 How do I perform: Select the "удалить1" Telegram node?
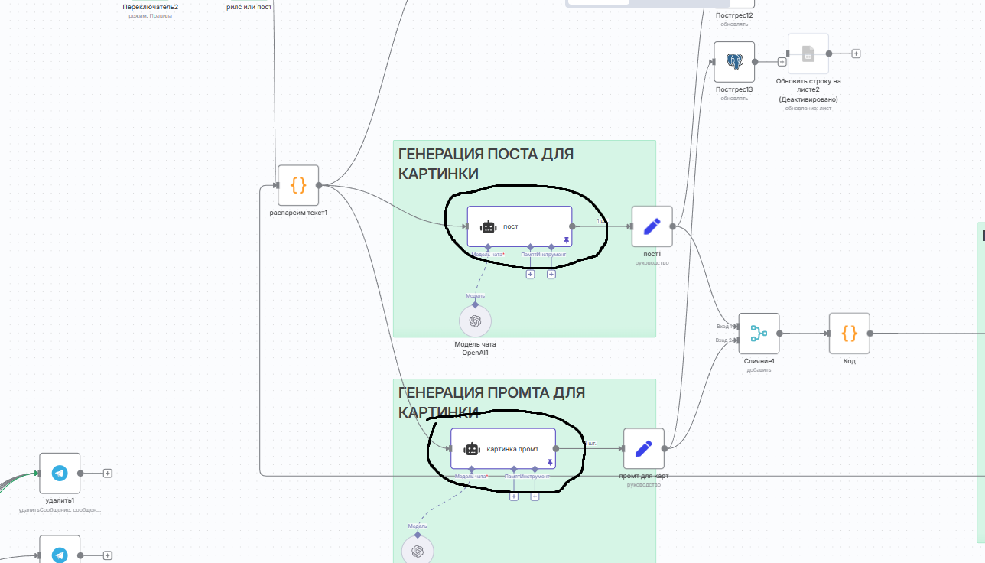(60, 473)
